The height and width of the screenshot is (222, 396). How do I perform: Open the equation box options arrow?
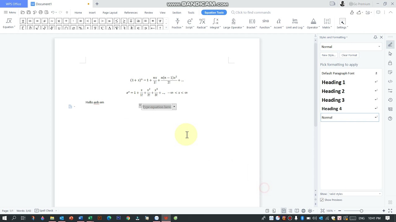[x=174, y=107]
